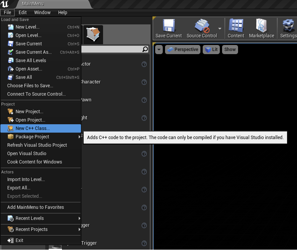
Task: Click the Geometry cube mode icon
Action: coord(93,34)
